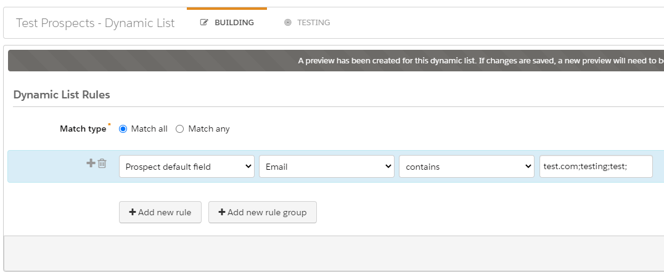This screenshot has height=278, width=664.
Task: Click the plus symbol in Add new rule
Action: [132, 212]
